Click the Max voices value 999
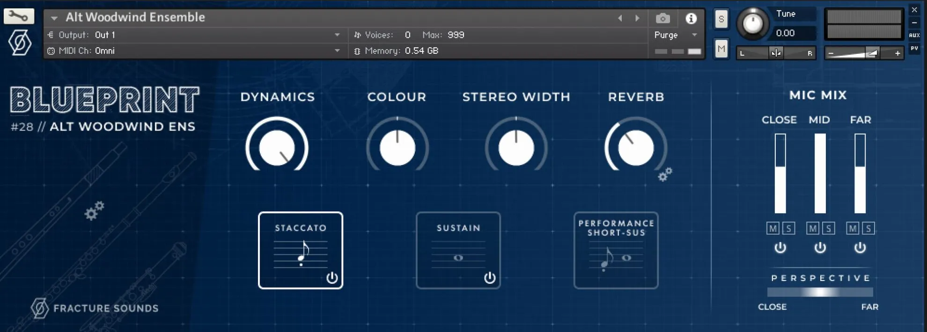The height and width of the screenshot is (332, 927). coord(456,35)
